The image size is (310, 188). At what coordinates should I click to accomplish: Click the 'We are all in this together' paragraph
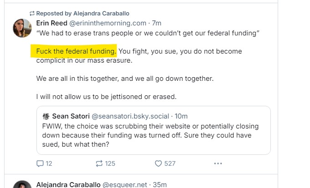pos(125,79)
